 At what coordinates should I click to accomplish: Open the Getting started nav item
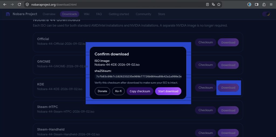119,14
